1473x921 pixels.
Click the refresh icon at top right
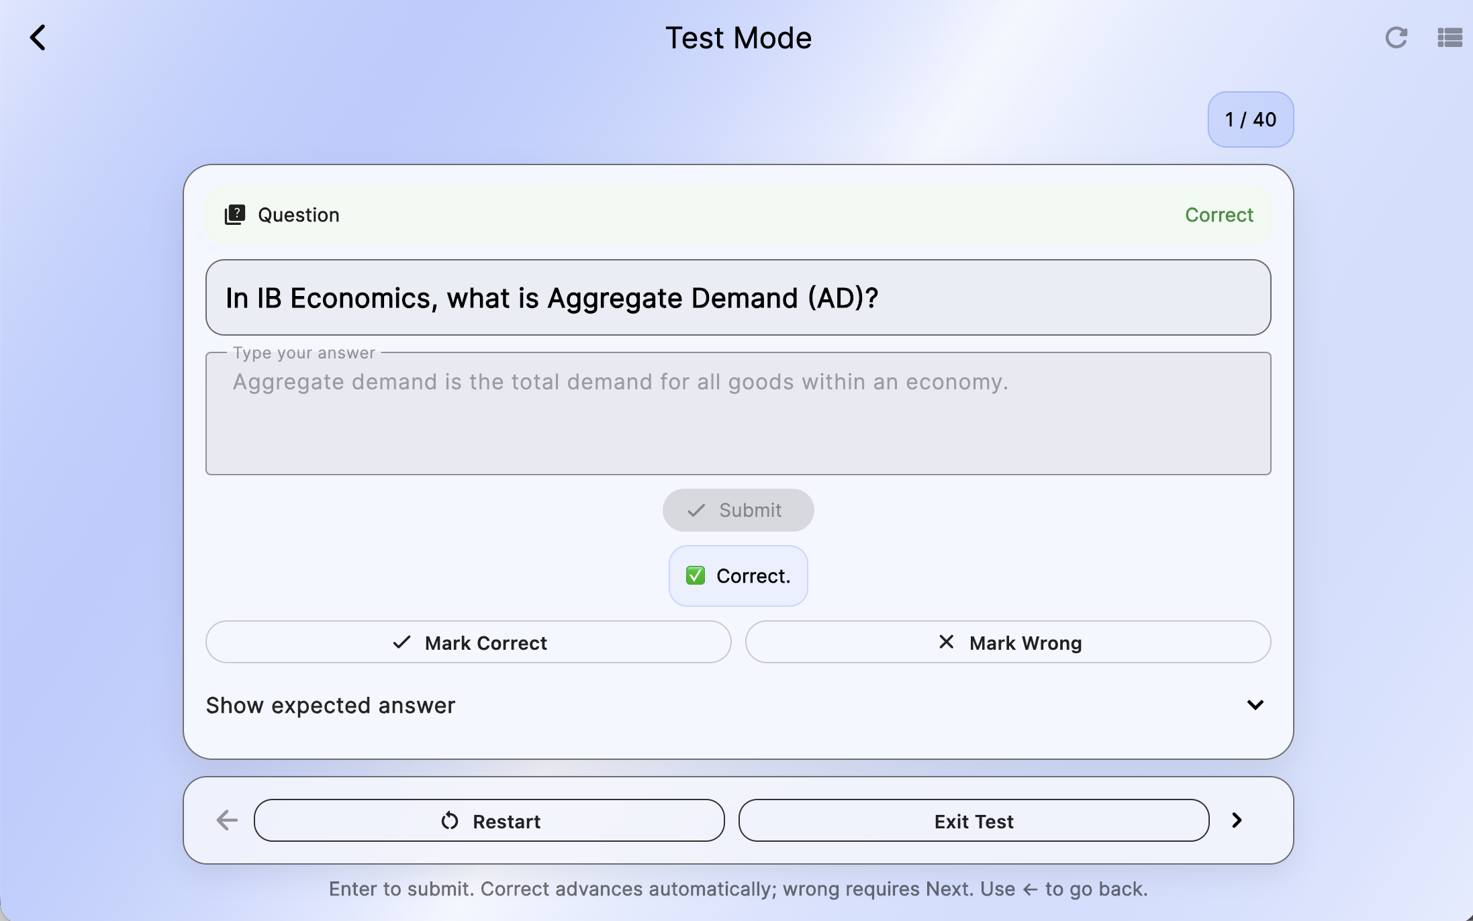pos(1397,38)
